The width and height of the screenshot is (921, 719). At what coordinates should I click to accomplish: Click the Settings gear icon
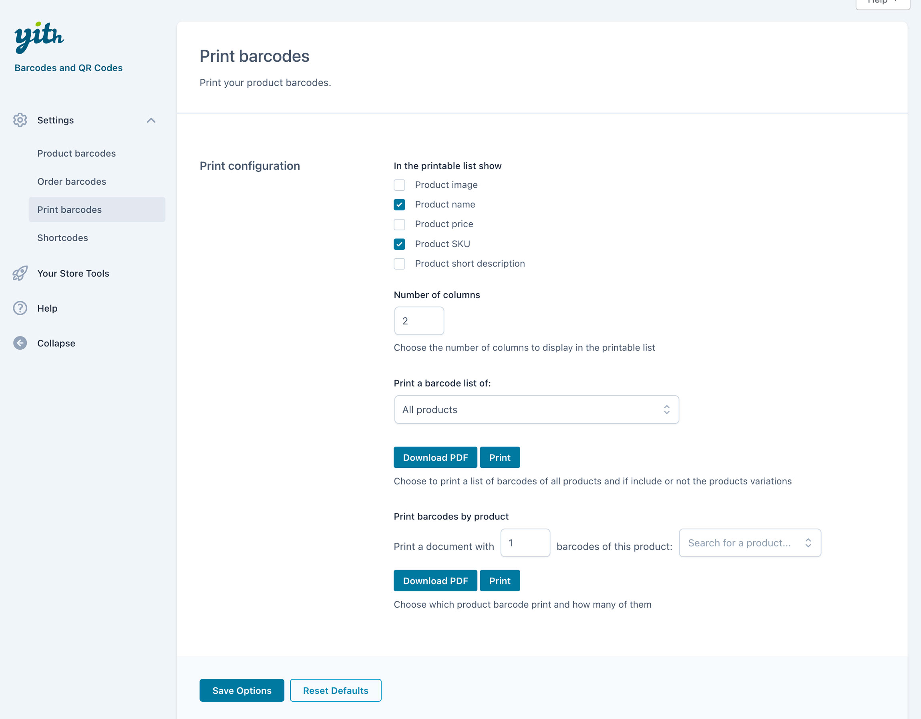pos(20,120)
